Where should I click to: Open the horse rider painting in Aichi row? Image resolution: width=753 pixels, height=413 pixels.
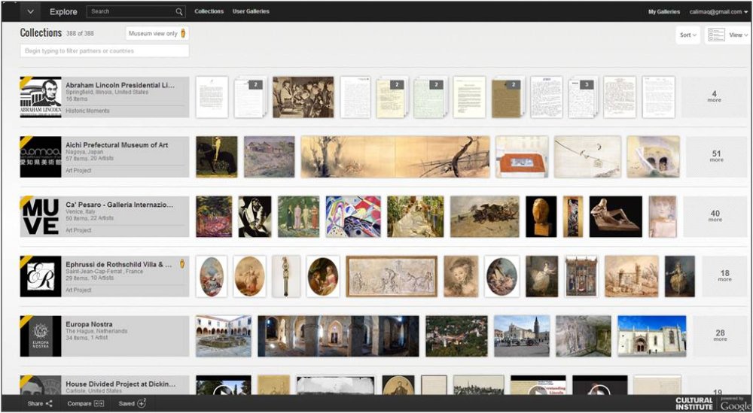[x=217, y=157]
